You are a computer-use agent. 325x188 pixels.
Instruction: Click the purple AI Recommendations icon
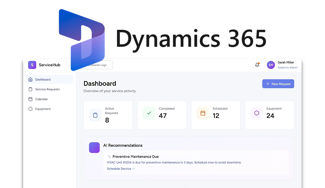pyautogui.click(x=94, y=147)
